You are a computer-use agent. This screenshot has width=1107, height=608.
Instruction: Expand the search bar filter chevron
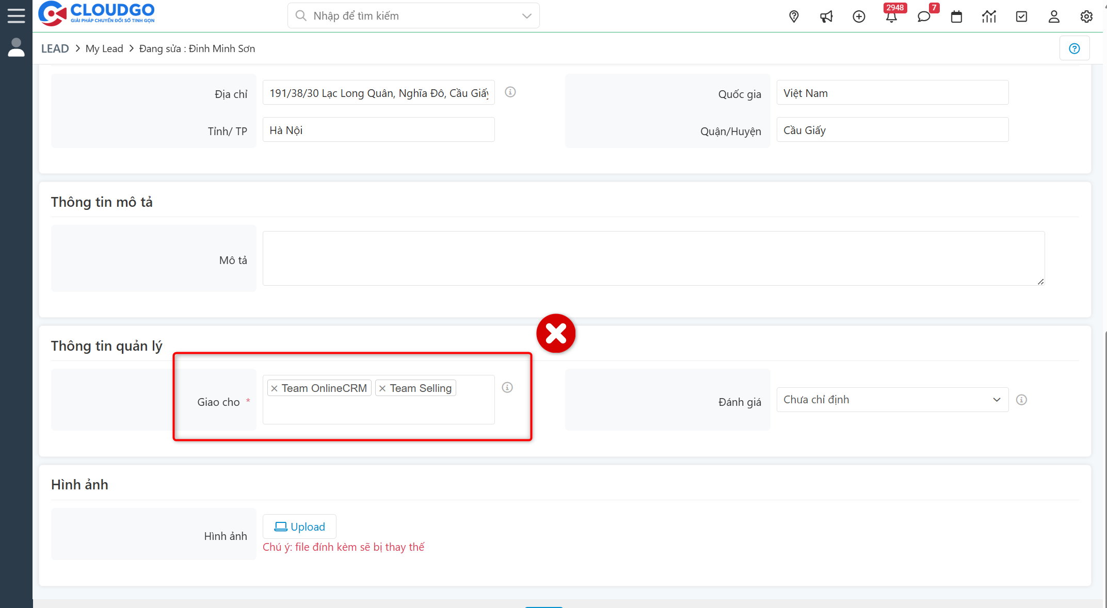526,15
